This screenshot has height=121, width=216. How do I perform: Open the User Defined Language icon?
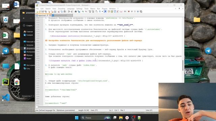109,11
